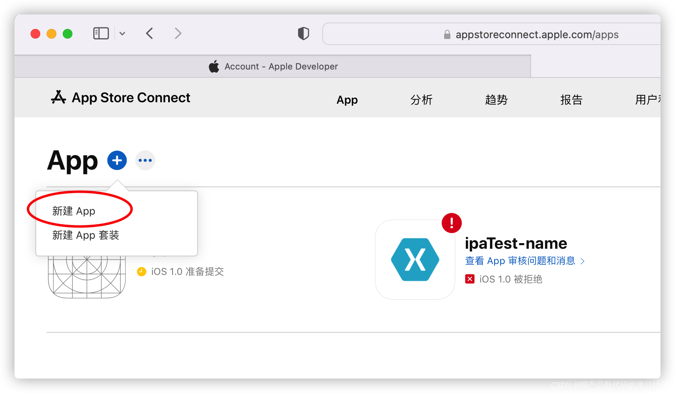This screenshot has height=393, width=675.
Task: Open the privacy report shield icon
Action: 303,33
